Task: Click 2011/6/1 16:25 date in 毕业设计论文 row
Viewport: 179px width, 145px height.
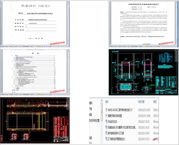Action: coord(144,121)
